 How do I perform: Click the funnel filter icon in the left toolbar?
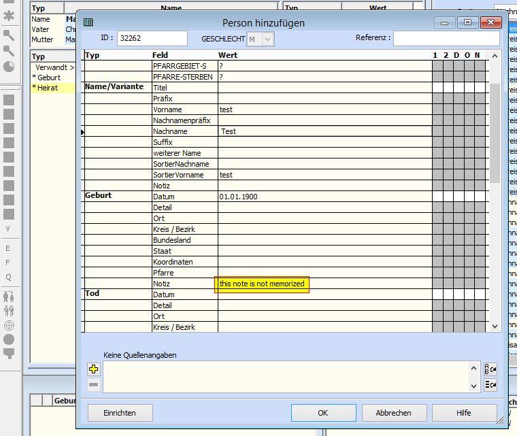coord(9,354)
